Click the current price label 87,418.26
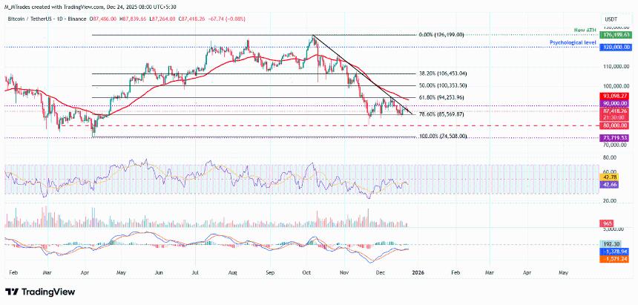Screen dimensions: 638x305 (616, 111)
